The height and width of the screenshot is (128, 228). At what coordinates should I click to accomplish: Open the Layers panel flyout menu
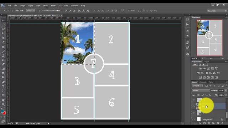pos(226,82)
